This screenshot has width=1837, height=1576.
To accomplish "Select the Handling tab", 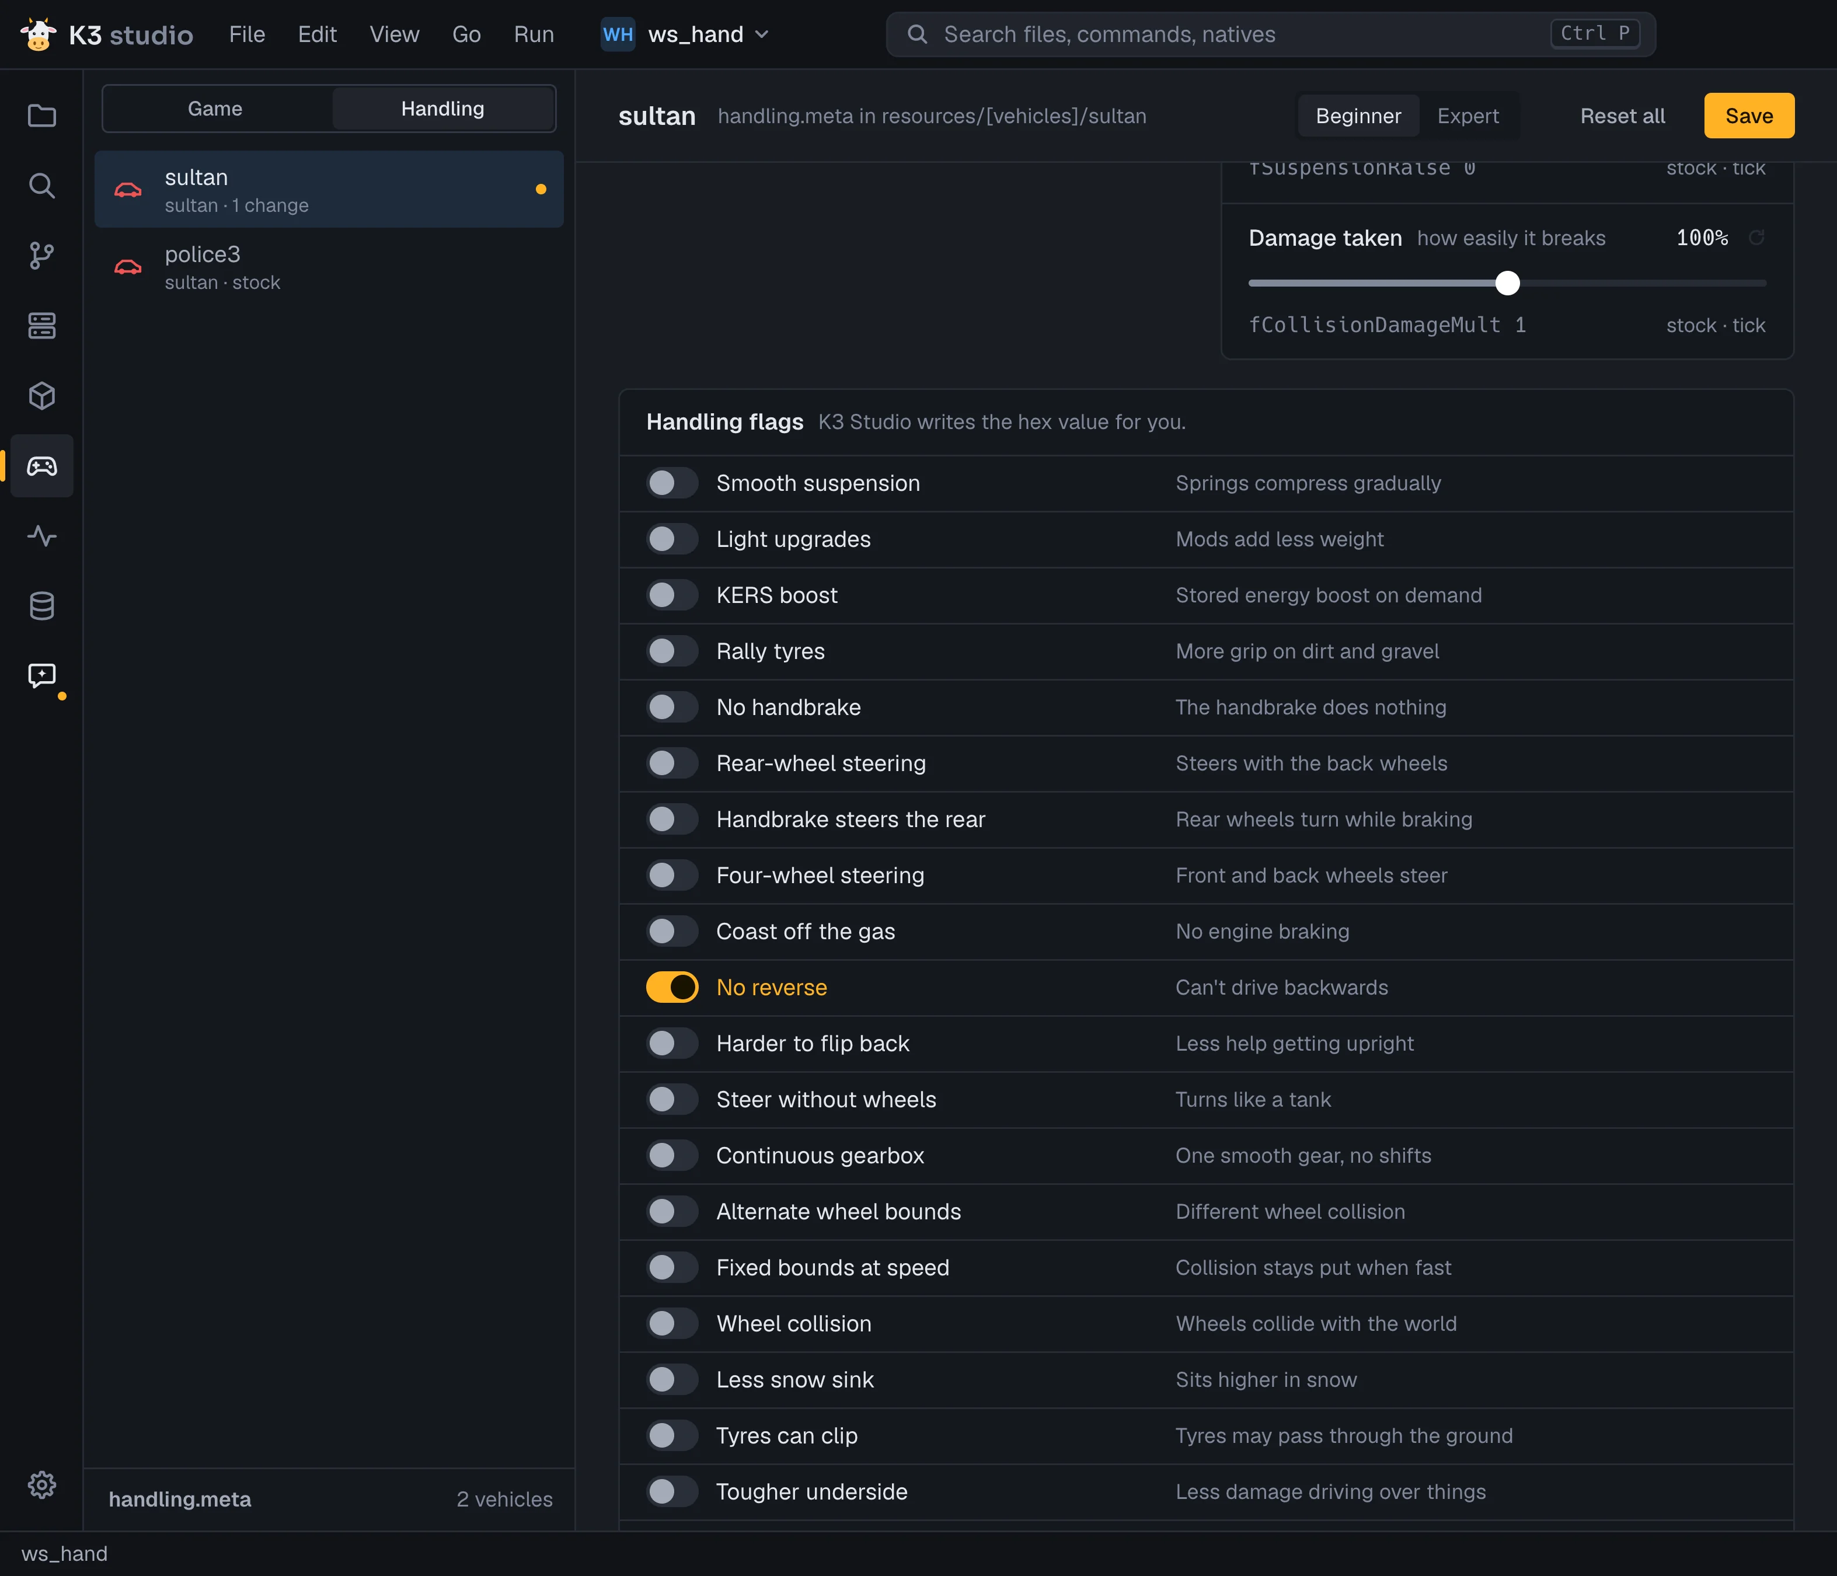I will (x=443, y=109).
